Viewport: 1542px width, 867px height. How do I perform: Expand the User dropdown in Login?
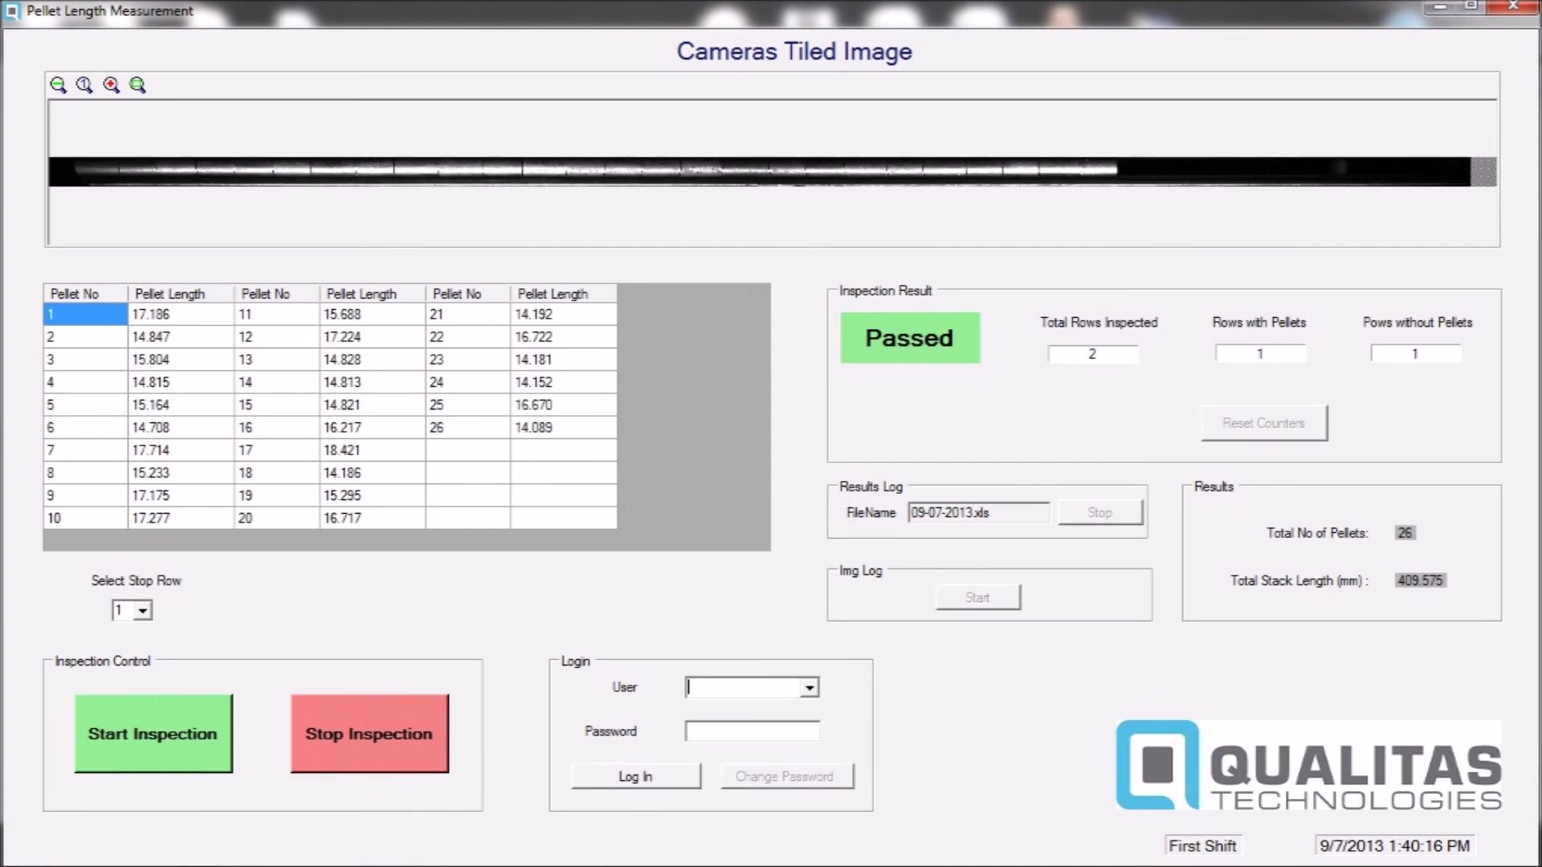tap(810, 688)
